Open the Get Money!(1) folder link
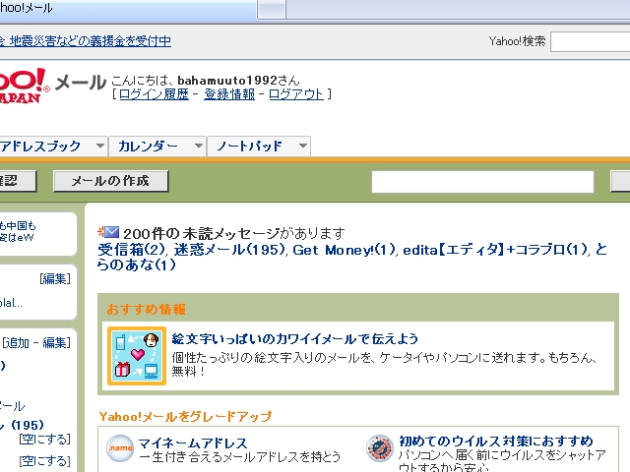This screenshot has height=472, width=630. tap(344, 250)
